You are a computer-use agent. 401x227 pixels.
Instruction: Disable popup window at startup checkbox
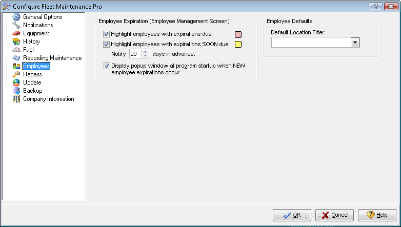107,66
